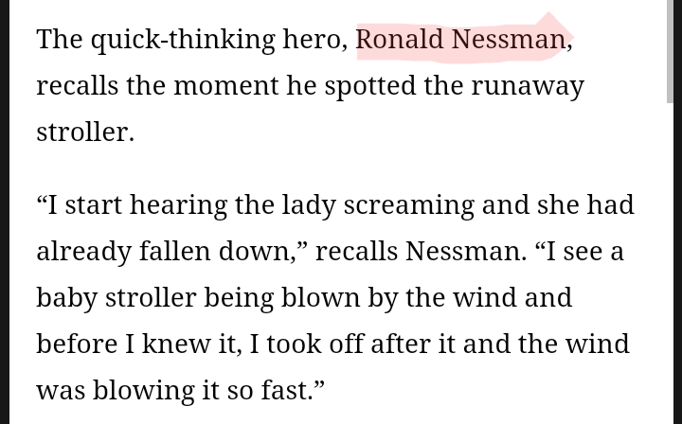
Task: Tap the word "runaway"
Action: [x=525, y=85]
